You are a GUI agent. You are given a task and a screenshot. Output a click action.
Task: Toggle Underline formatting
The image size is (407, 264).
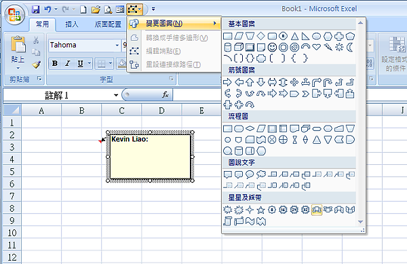coord(81,63)
